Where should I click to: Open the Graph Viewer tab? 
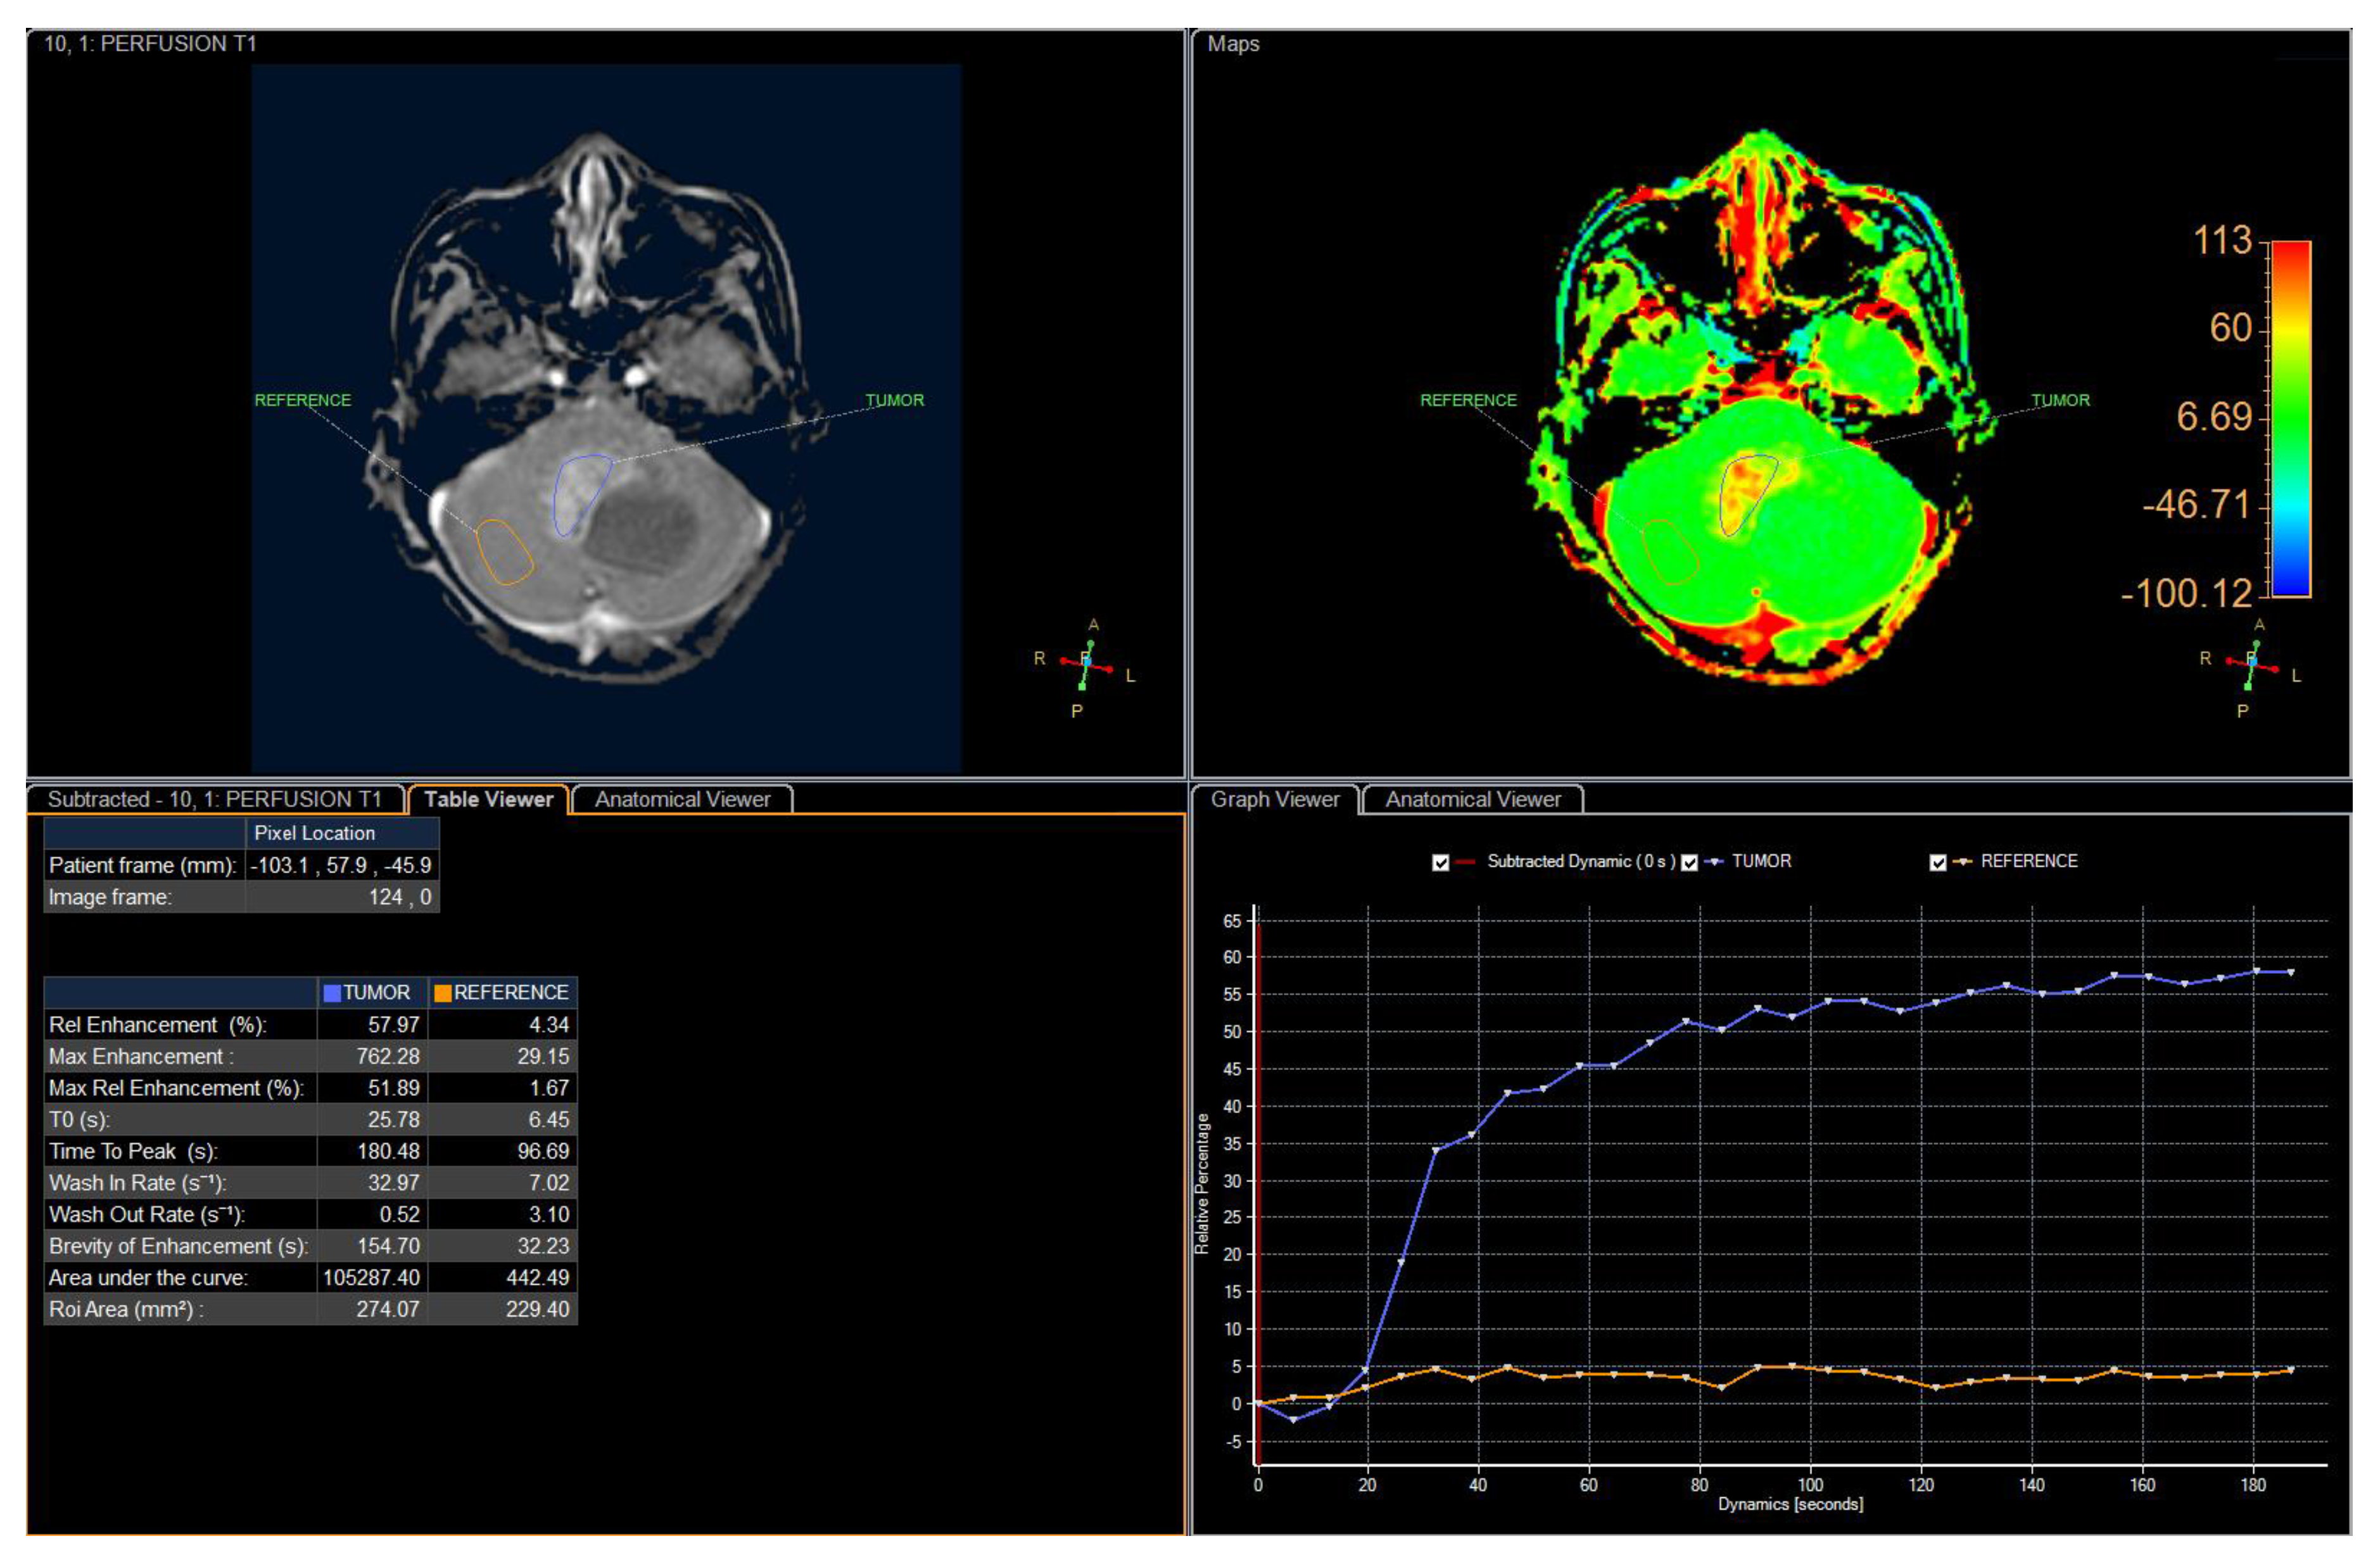pos(1274,799)
